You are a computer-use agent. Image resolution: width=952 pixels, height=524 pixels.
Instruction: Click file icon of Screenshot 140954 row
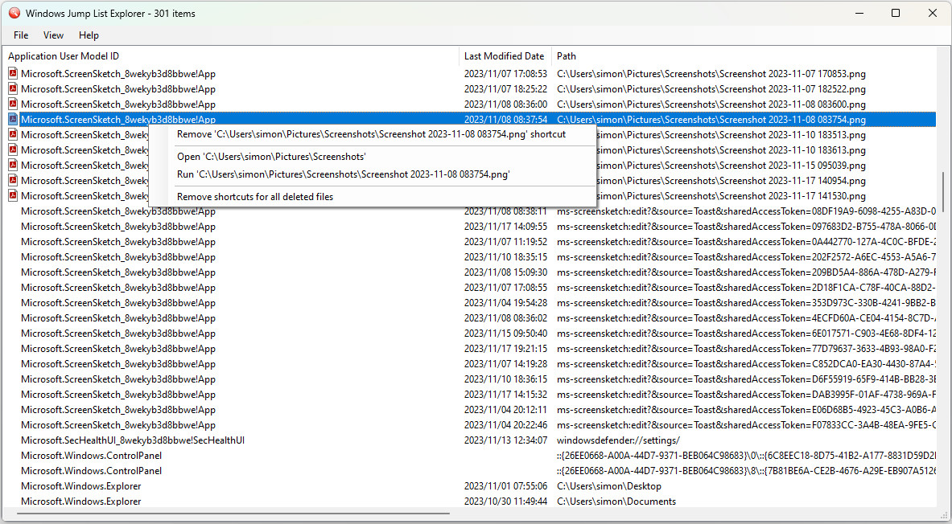(x=14, y=180)
